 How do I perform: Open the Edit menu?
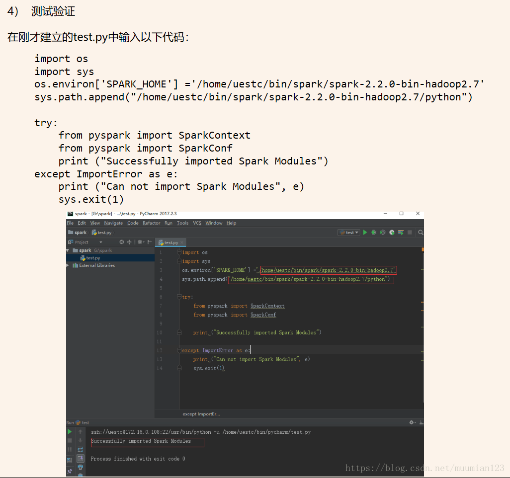[82, 223]
